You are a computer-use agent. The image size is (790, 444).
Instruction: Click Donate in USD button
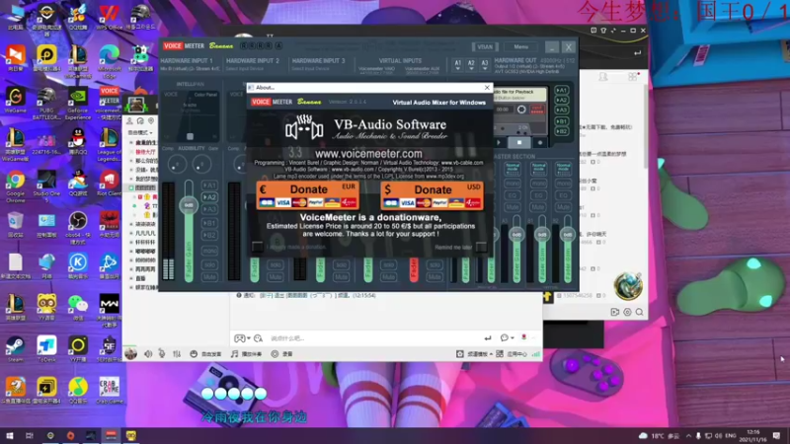point(432,195)
